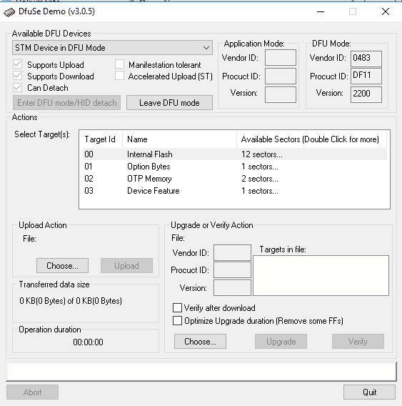
Task: Click Choose button under Upload Action
Action: [62, 266]
